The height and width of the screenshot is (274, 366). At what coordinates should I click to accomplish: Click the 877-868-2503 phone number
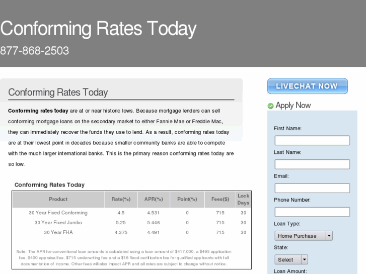tap(35, 51)
